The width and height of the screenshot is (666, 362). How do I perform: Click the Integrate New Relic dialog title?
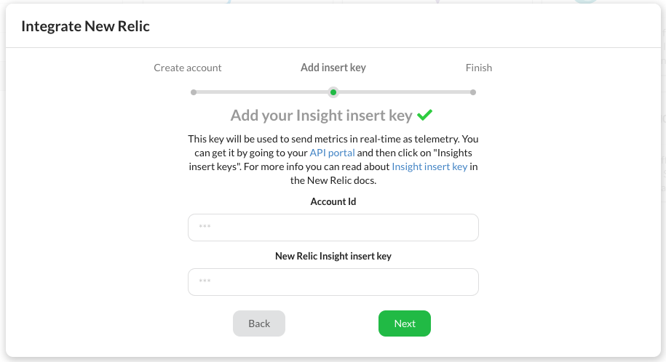85,26
